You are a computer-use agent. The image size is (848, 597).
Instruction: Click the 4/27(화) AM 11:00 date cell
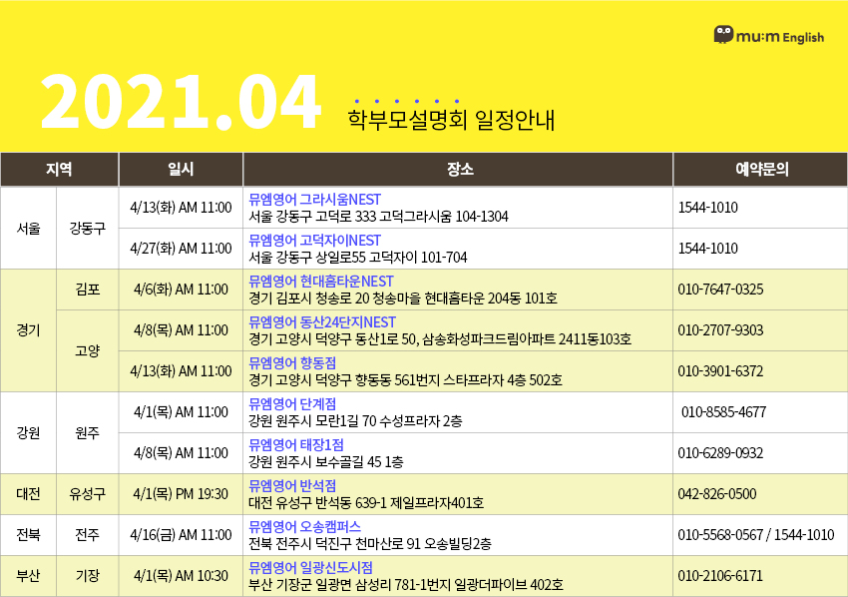pyautogui.click(x=181, y=249)
